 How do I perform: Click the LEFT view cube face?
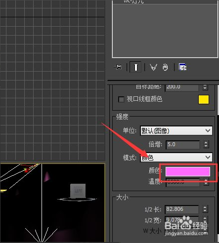tap(78, 191)
